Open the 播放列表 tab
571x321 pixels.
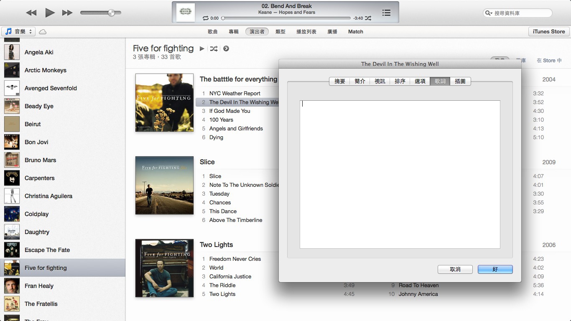point(306,32)
